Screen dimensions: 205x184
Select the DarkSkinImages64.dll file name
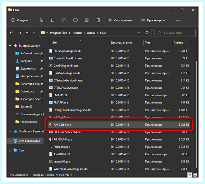[67, 73]
